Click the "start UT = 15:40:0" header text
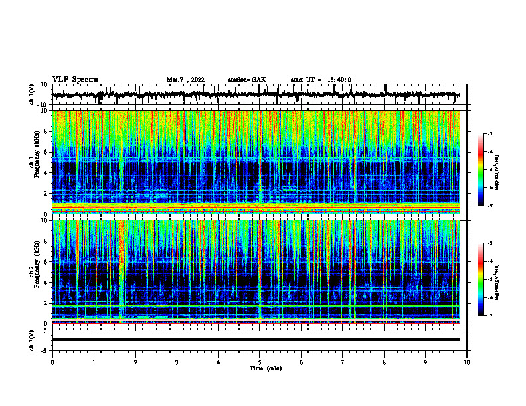526x406 pixels. coord(321,80)
